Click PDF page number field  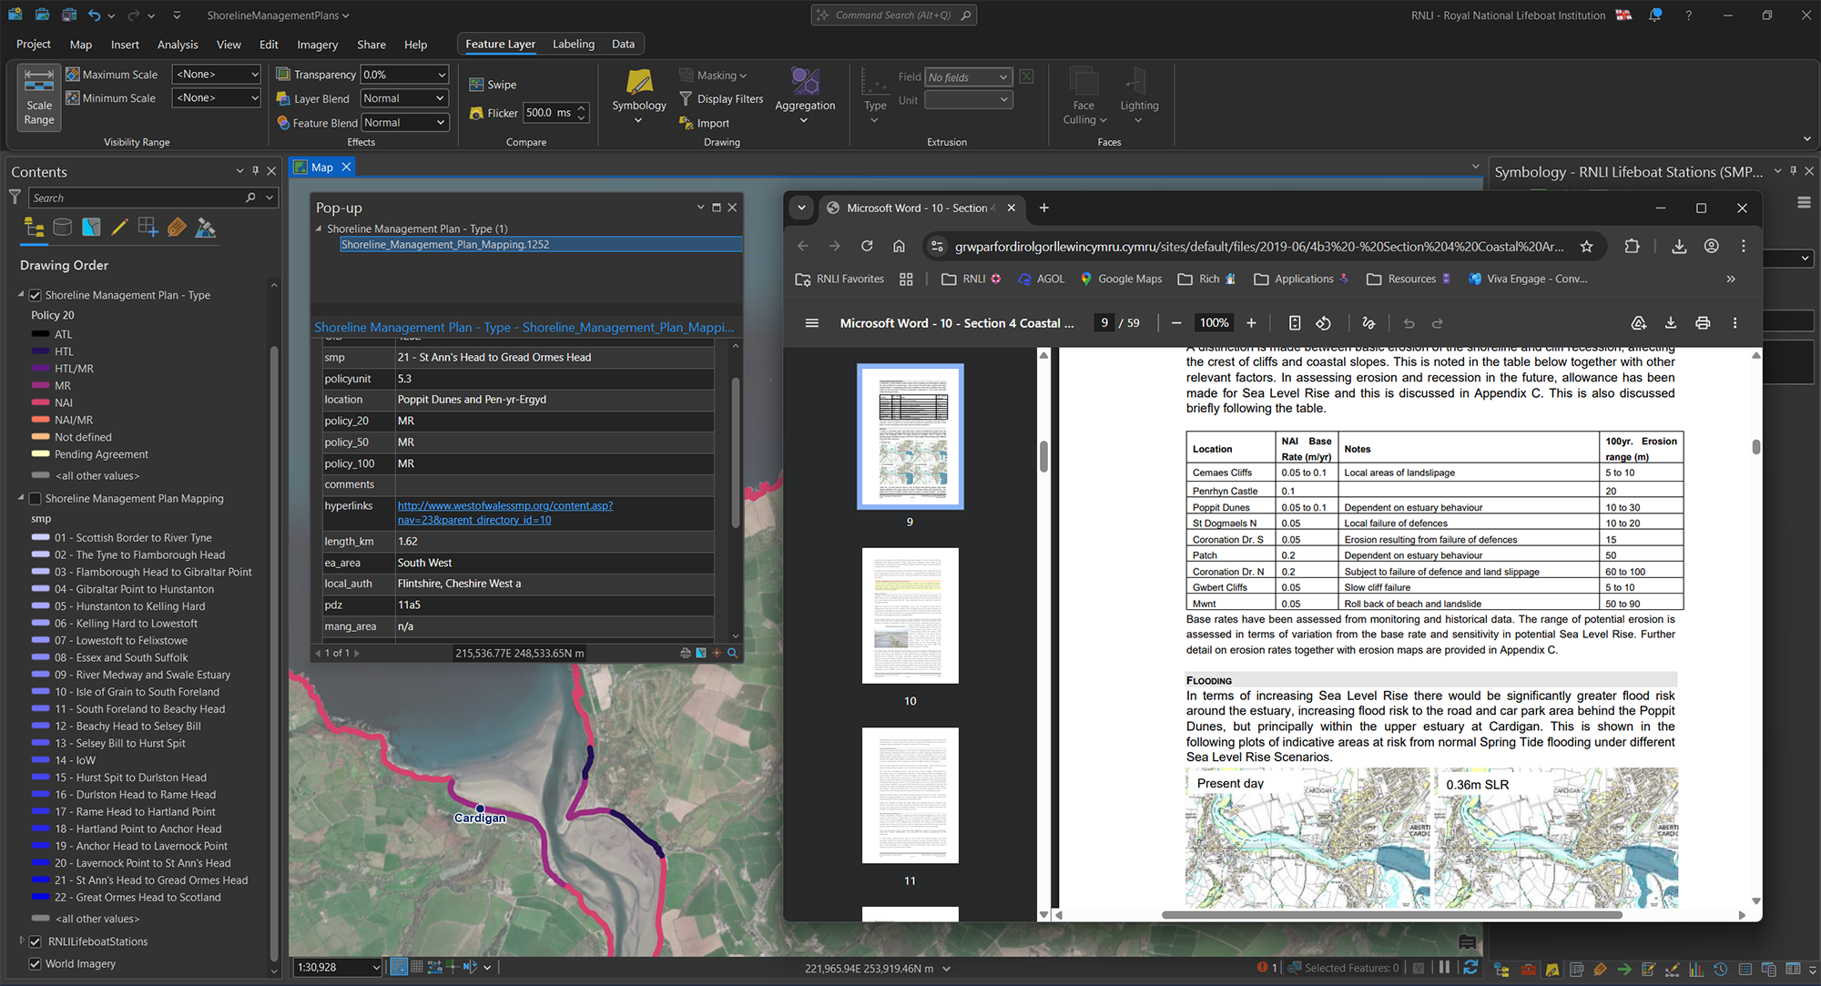(1104, 323)
